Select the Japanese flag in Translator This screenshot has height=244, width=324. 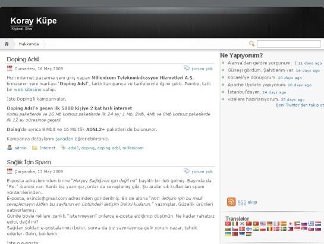click(290, 224)
